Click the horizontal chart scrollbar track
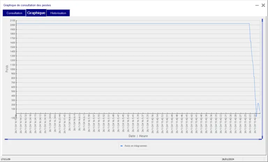The width and height of the screenshot is (268, 162). [x=133, y=139]
